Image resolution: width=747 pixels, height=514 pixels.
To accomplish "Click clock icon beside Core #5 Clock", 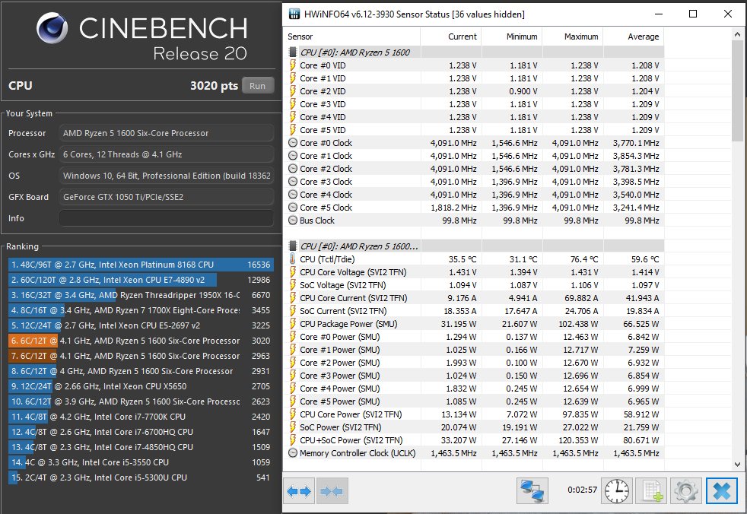I will [293, 208].
